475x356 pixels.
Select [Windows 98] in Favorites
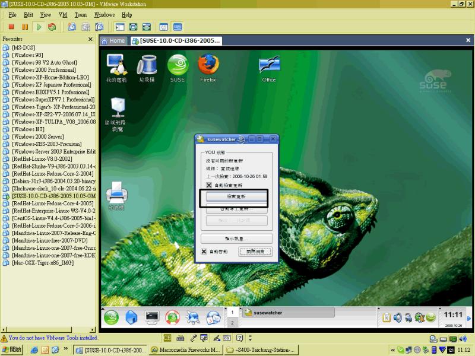(x=27, y=55)
